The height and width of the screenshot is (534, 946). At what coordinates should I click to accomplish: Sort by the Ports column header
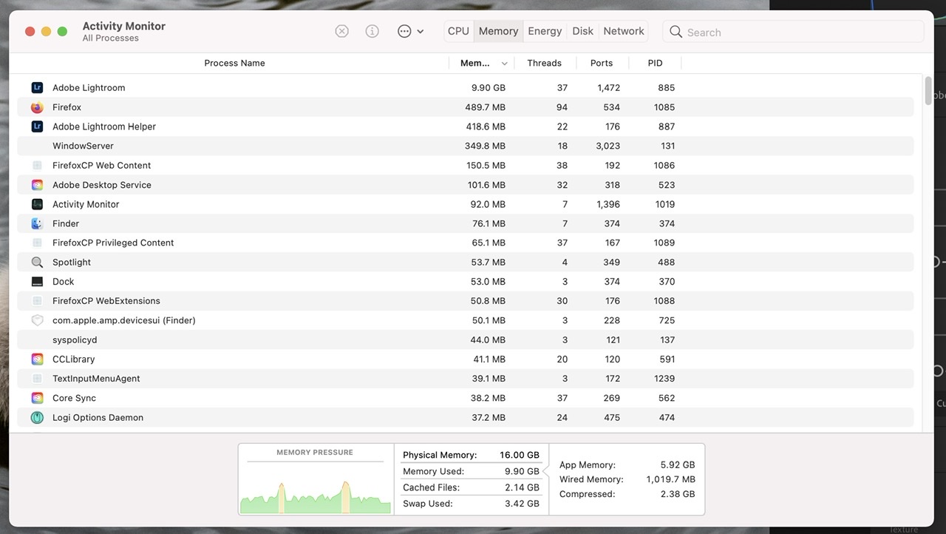click(x=602, y=63)
